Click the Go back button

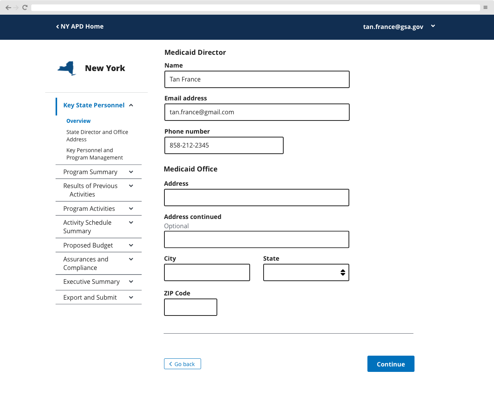click(x=182, y=364)
